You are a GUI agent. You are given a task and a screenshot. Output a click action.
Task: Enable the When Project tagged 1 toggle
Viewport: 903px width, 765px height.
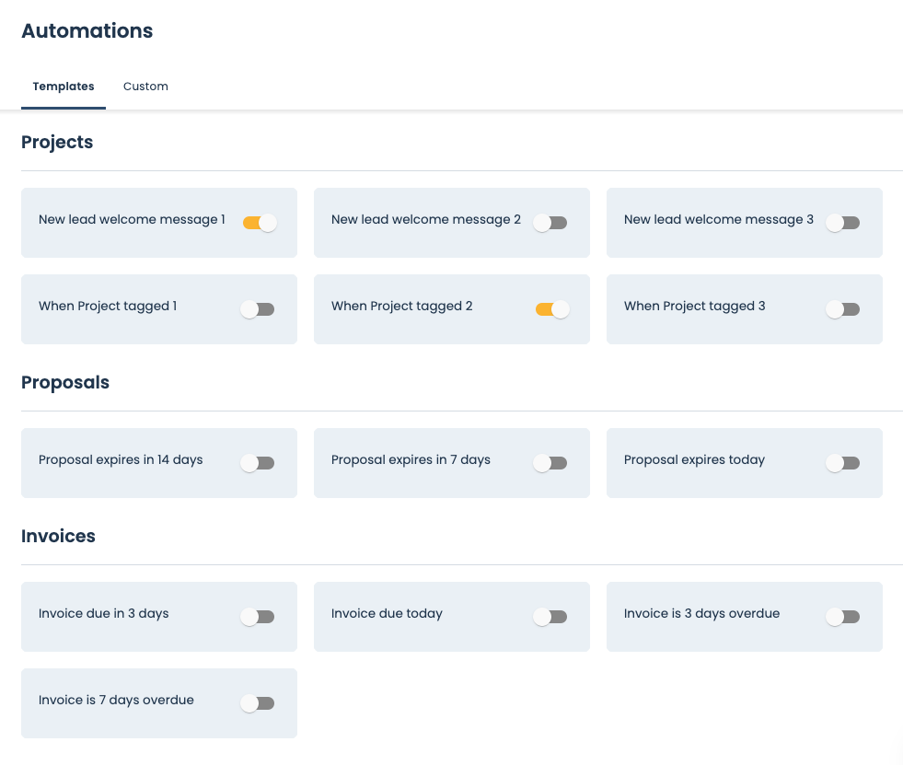(258, 309)
